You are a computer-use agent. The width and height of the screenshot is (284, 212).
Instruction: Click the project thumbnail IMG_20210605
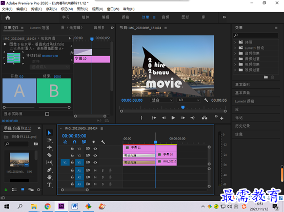click(x=19, y=159)
